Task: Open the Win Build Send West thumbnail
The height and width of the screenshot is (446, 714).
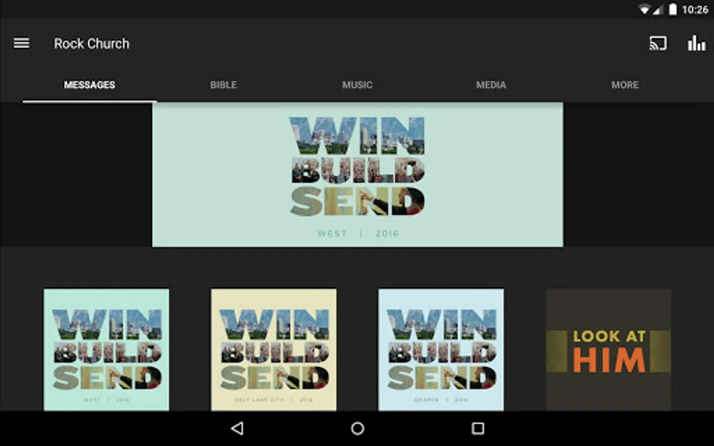Action: point(106,350)
